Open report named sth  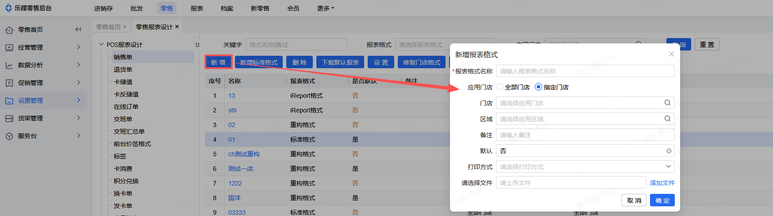click(x=232, y=110)
